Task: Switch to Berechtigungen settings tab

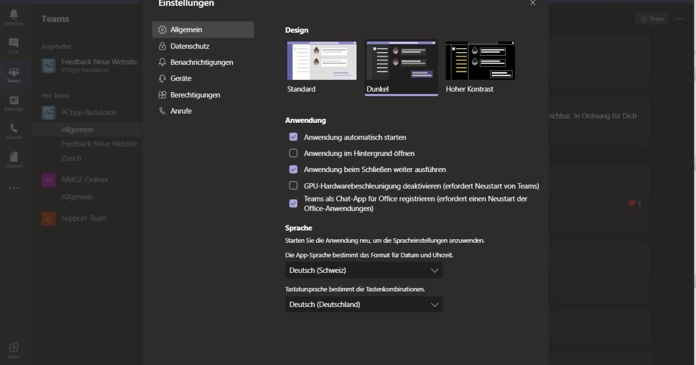Action: (x=203, y=95)
